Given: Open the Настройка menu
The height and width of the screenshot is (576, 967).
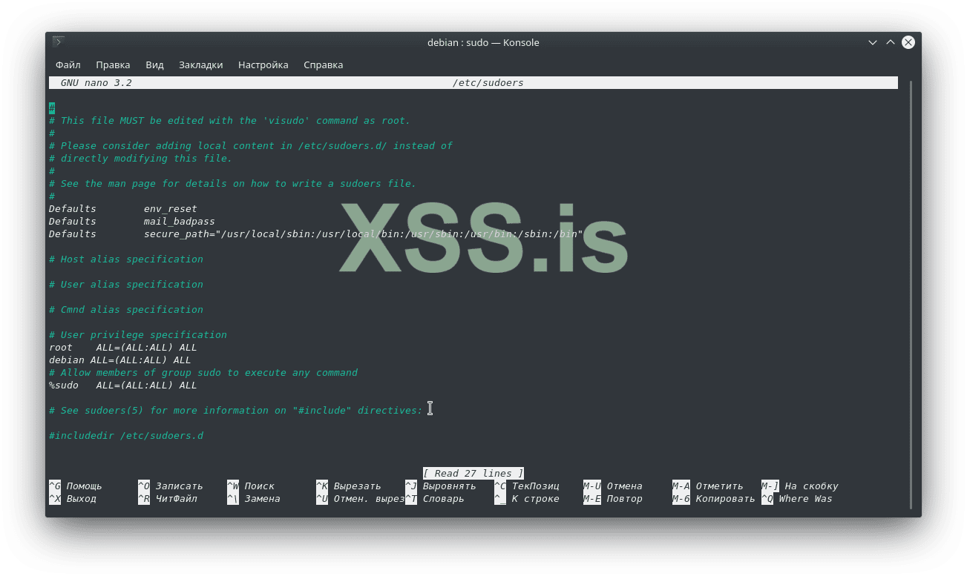Looking at the screenshot, I should tap(263, 64).
